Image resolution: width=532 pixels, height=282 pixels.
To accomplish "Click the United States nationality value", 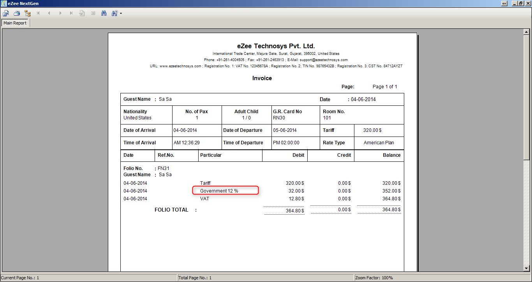I will tap(137, 118).
